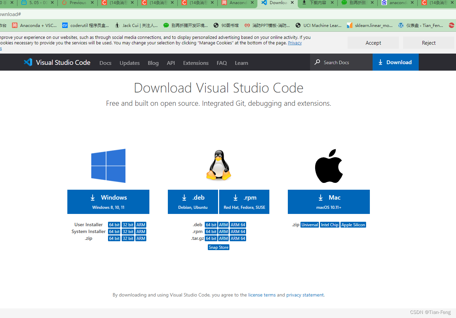Close the 下载内容 tab
This screenshot has height=318, width=456.
tap(332, 2)
